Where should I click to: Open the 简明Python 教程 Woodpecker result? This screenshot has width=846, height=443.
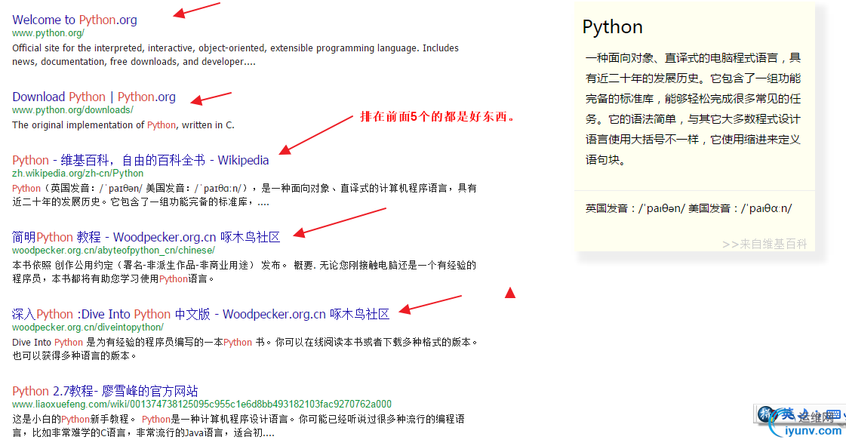146,238
